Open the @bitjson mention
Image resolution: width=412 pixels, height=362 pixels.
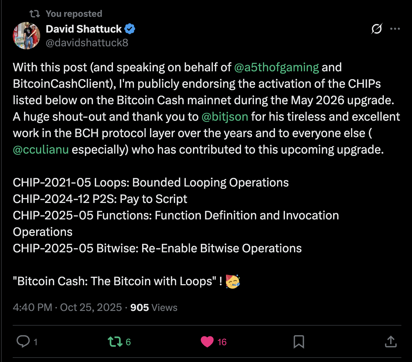click(225, 117)
